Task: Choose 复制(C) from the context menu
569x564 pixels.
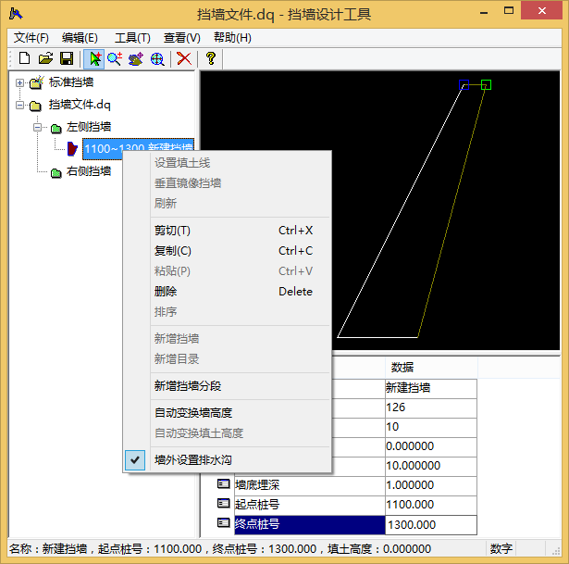Action: click(x=173, y=251)
